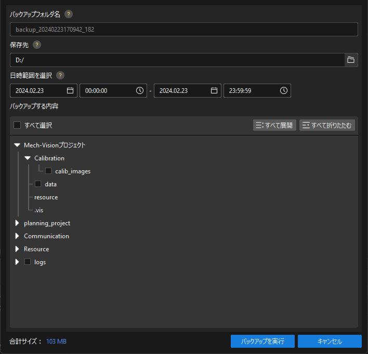
Task: Open calendar picker for end date
Action: [x=214, y=90]
